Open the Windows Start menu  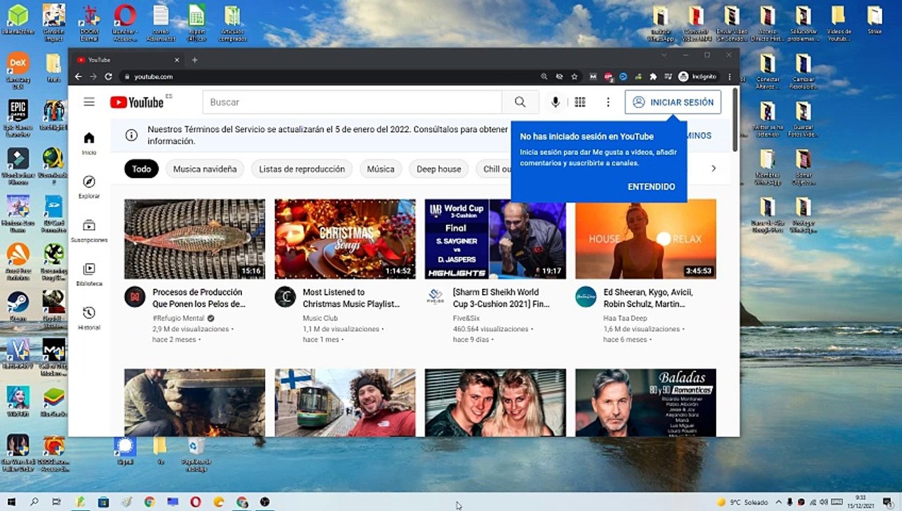coord(11,502)
